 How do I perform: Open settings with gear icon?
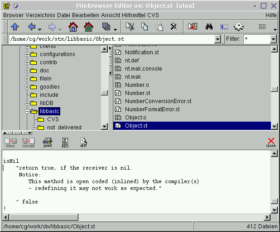239,27
